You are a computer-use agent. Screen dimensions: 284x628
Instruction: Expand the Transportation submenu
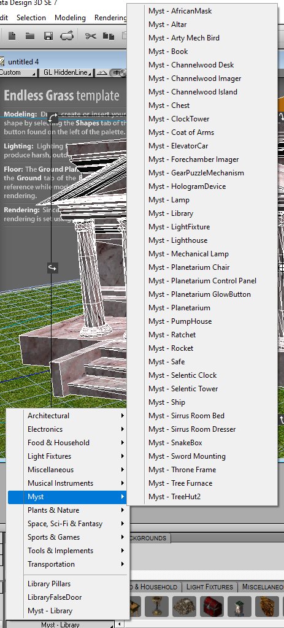click(67, 564)
